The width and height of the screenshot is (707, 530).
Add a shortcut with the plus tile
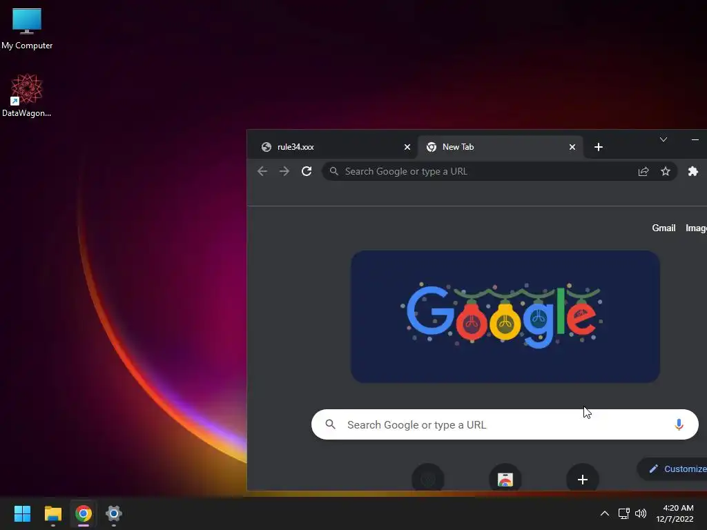[583, 479]
